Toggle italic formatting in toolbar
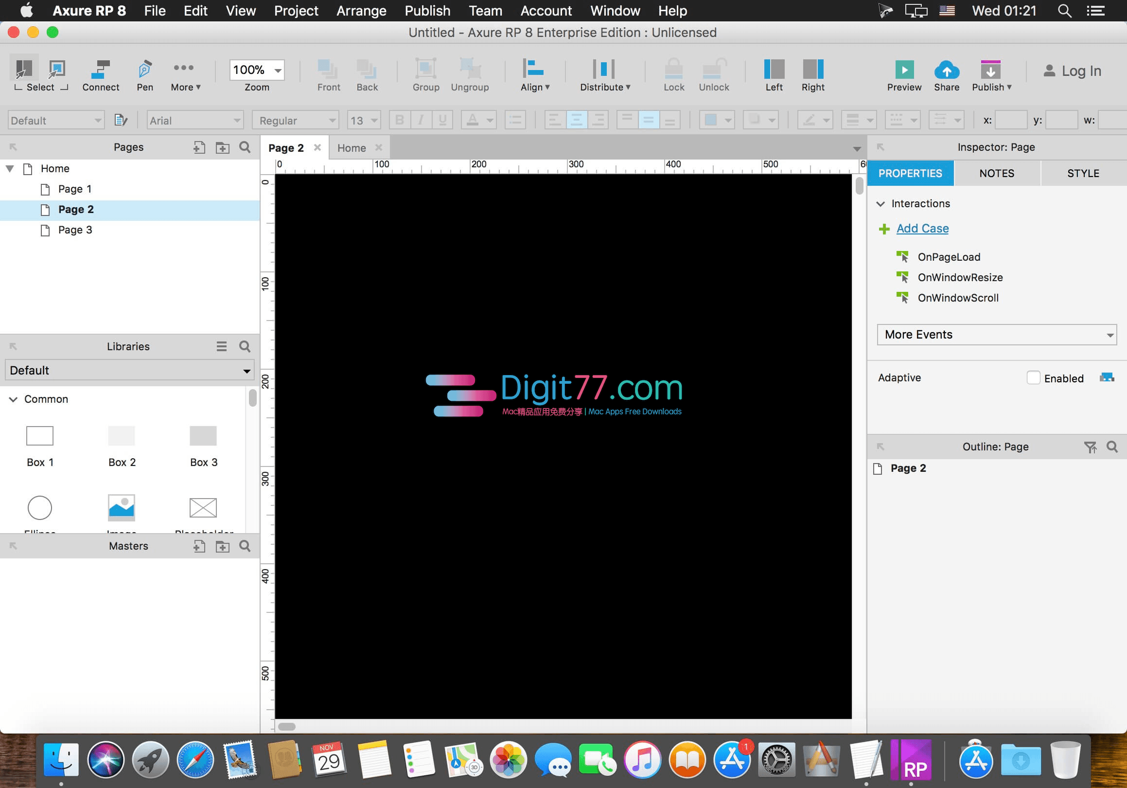Screen dimensions: 1127x788 tap(419, 120)
